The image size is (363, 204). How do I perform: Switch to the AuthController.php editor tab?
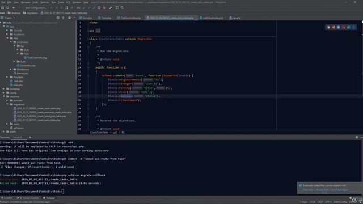pos(213,18)
